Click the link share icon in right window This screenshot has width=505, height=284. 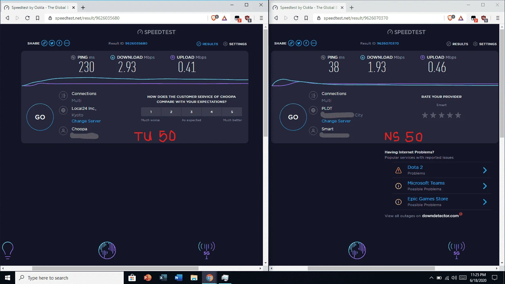tap(291, 43)
